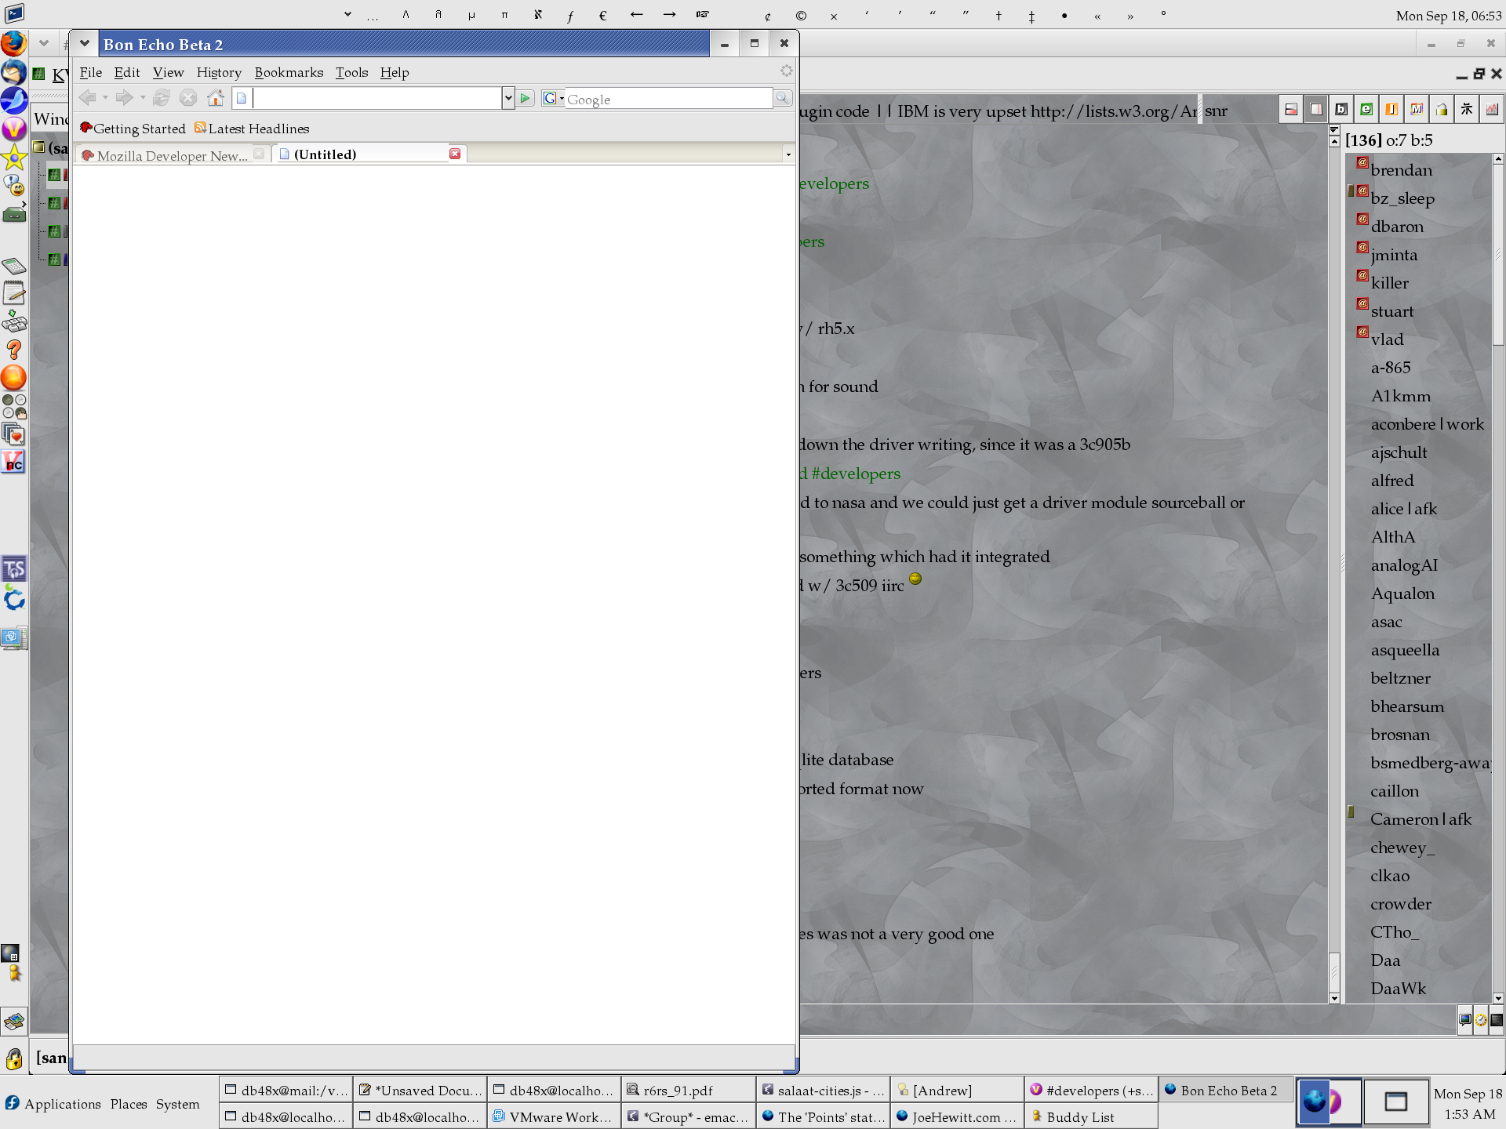Click the user list options dropdown arrow
The width and height of the screenshot is (1506, 1129).
(1334, 130)
